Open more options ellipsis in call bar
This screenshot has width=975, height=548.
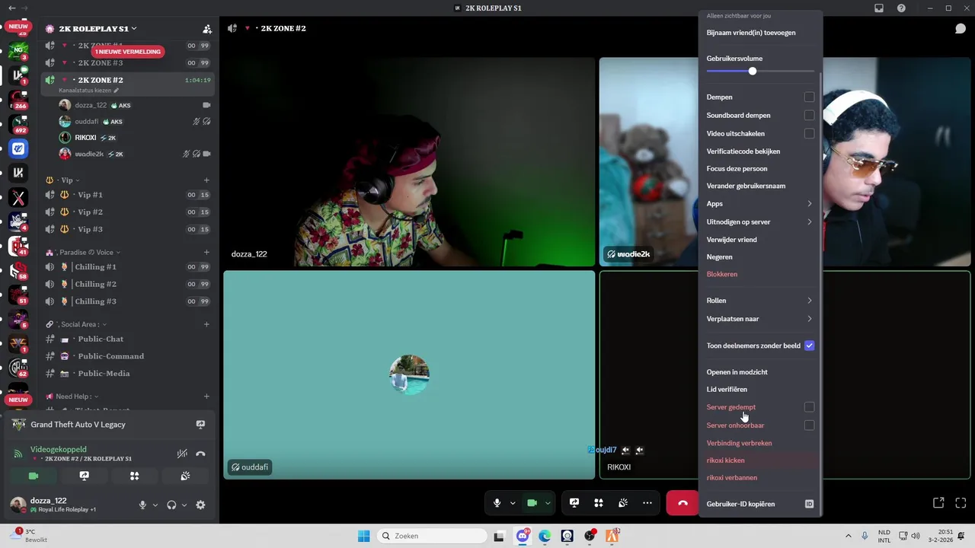click(647, 503)
